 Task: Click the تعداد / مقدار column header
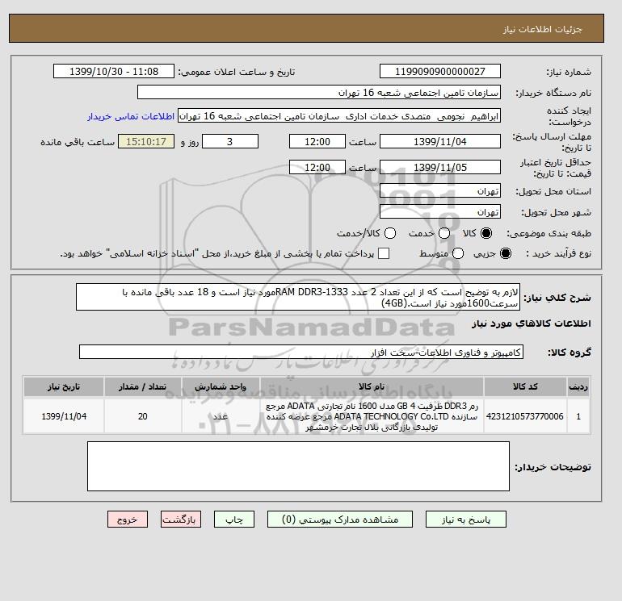142,386
